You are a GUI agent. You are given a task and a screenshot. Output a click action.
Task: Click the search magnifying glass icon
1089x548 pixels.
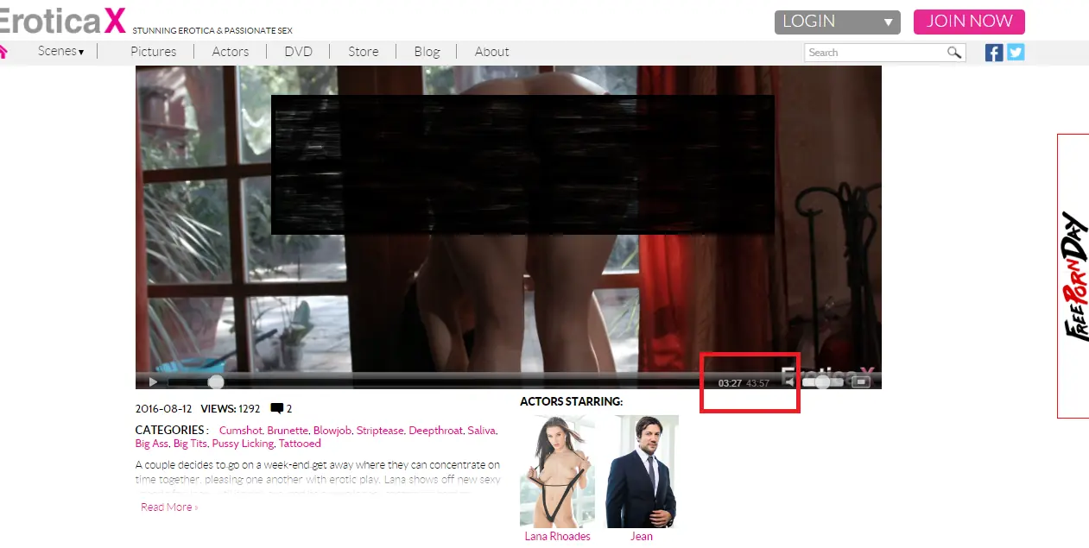tap(954, 52)
